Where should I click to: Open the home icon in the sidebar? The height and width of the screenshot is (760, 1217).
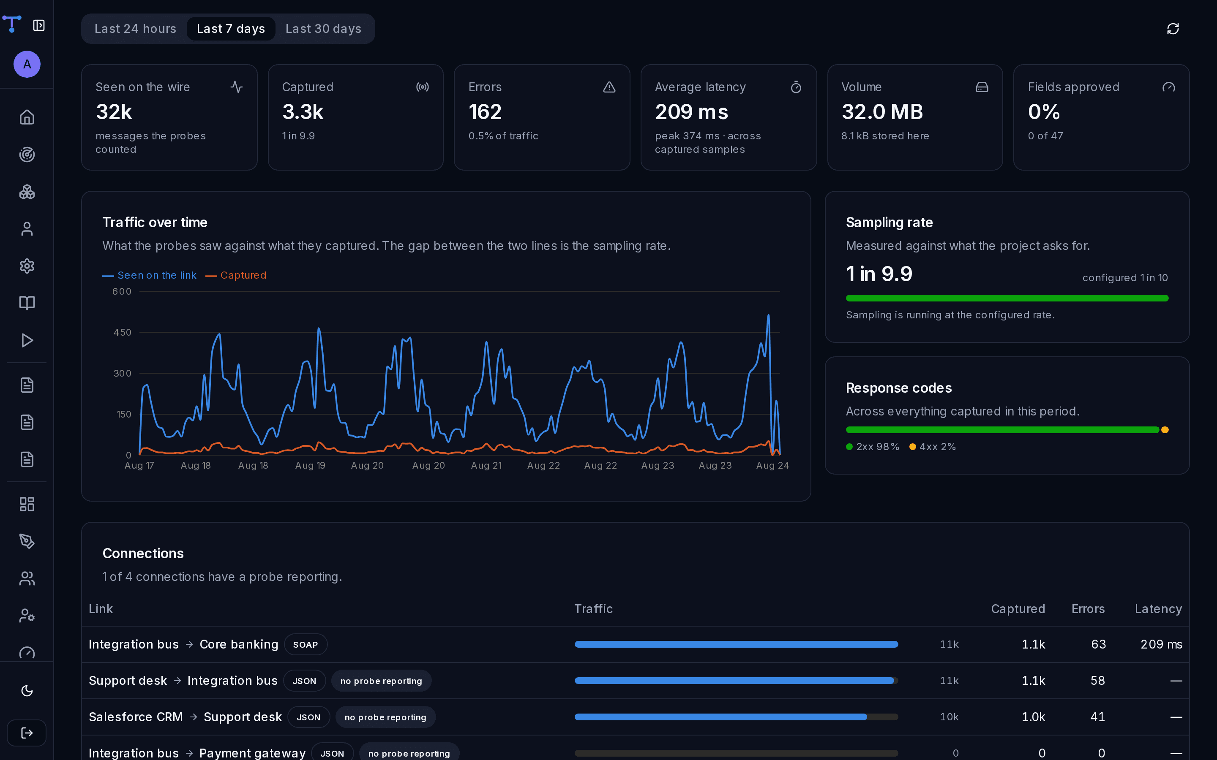coord(27,117)
